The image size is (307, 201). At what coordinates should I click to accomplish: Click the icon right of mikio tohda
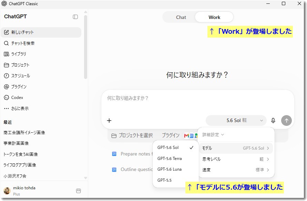tap(79, 191)
